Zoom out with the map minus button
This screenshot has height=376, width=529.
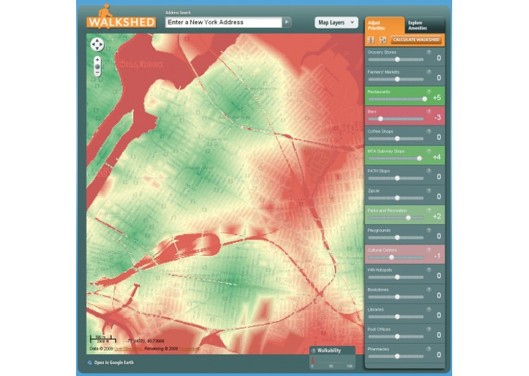97,73
